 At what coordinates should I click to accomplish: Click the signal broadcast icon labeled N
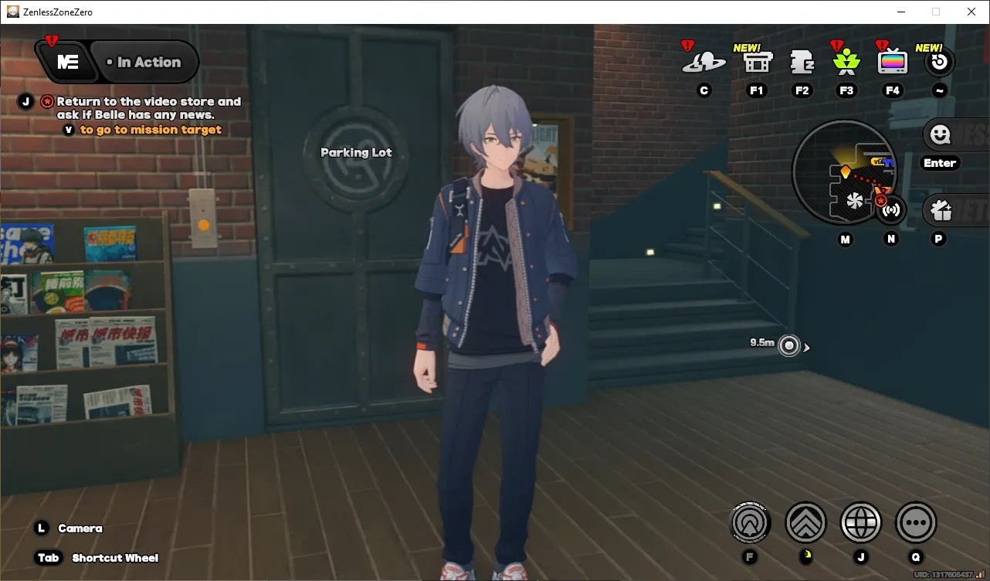point(891,209)
